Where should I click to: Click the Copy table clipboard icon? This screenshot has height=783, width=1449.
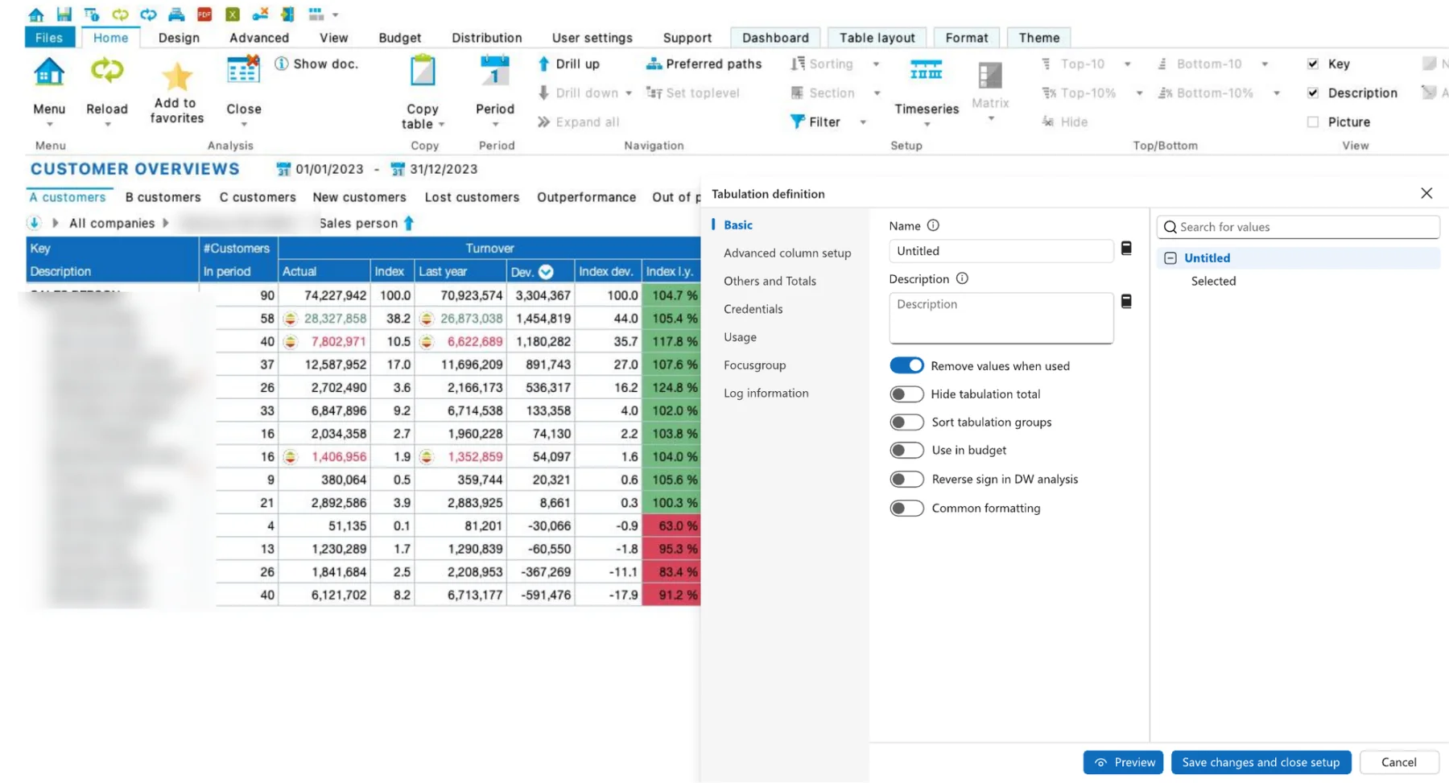pyautogui.click(x=423, y=71)
